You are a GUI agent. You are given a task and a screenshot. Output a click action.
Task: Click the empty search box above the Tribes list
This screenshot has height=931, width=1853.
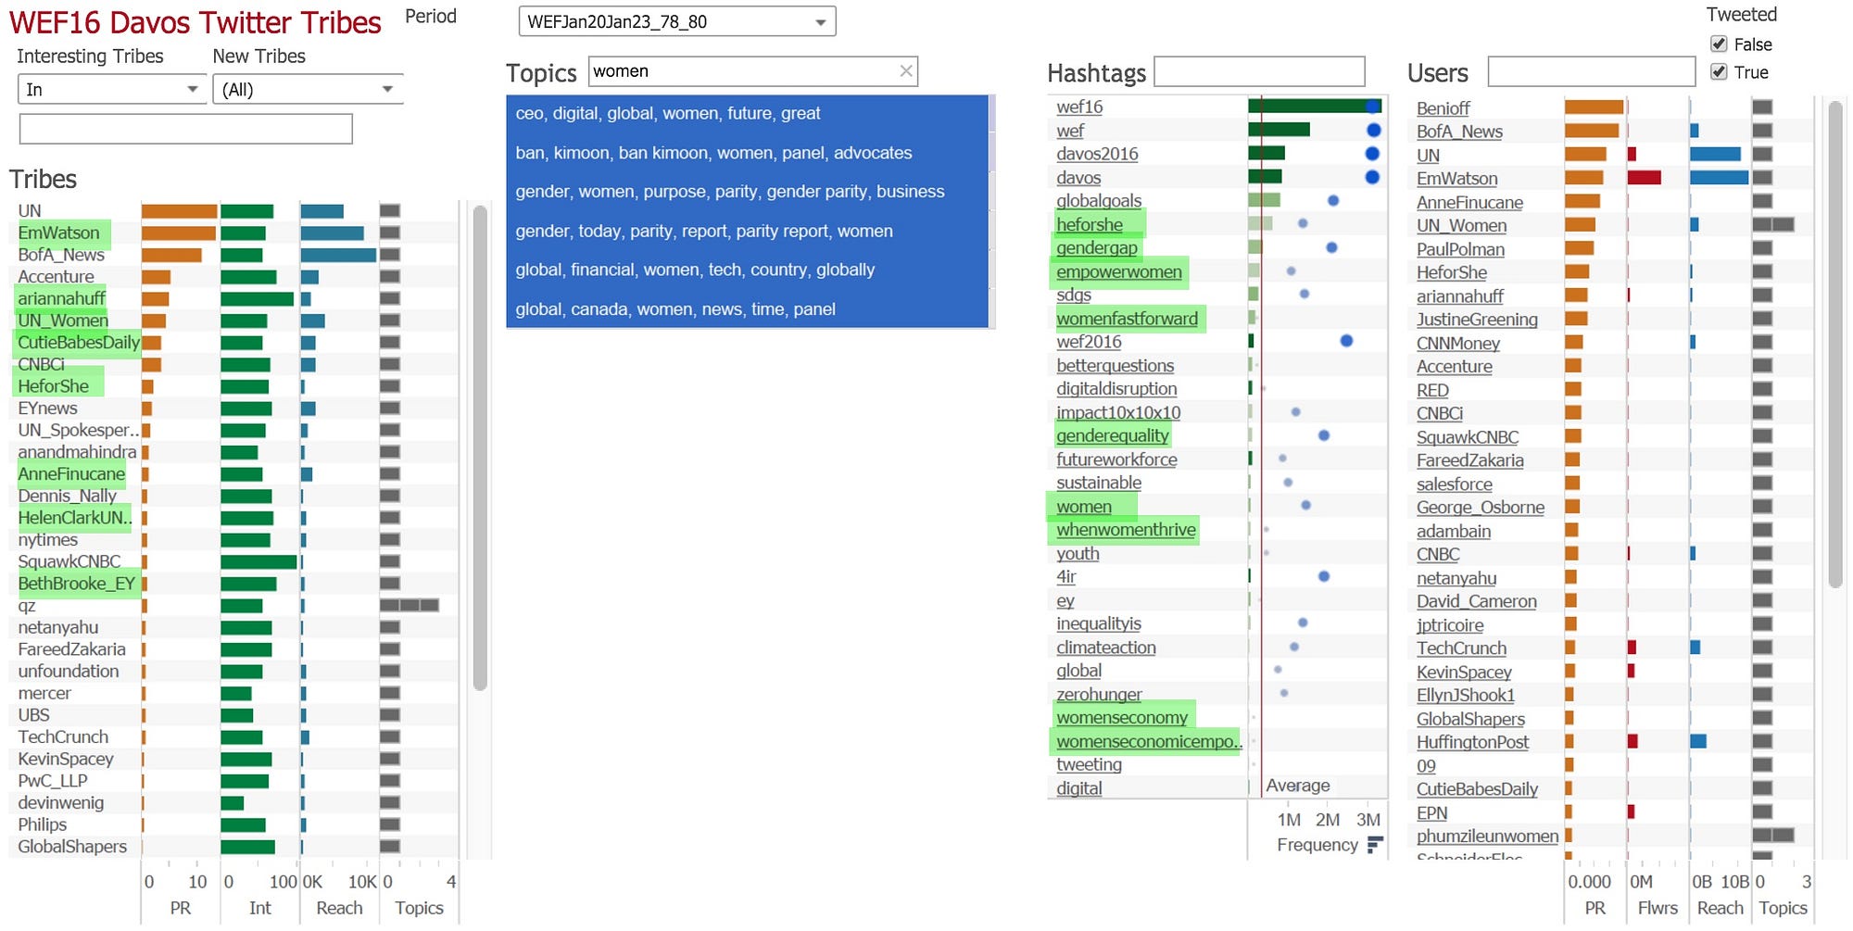point(185,129)
